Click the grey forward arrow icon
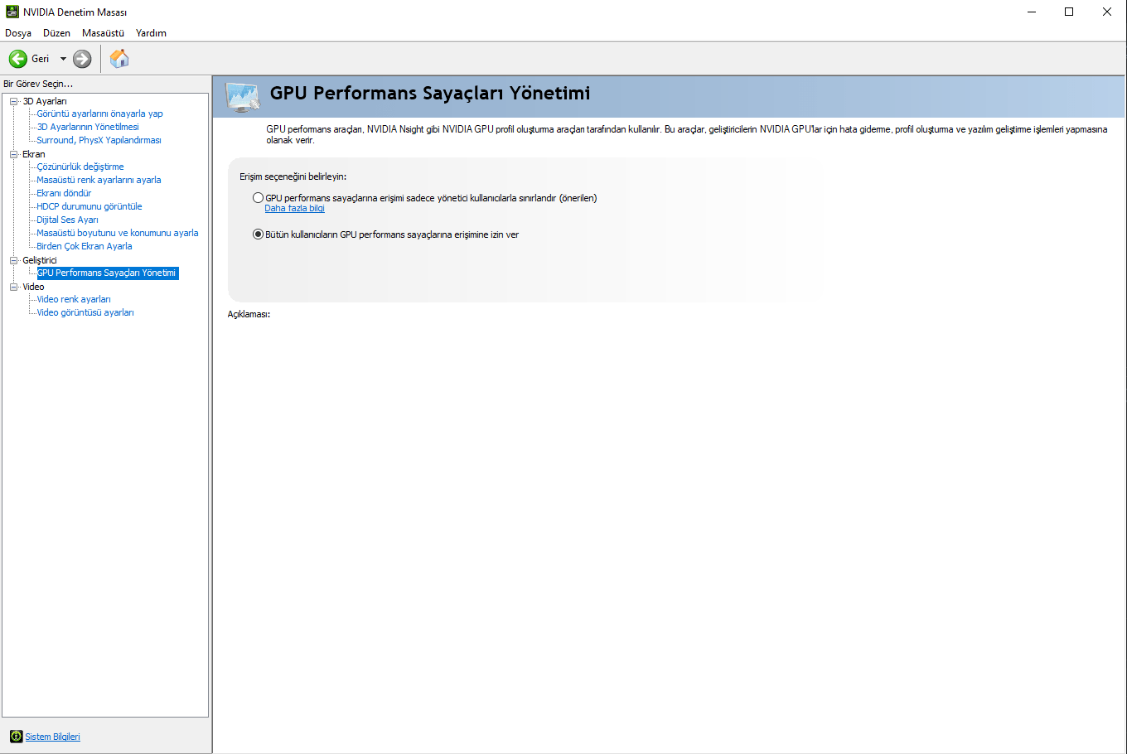Image resolution: width=1127 pixels, height=754 pixels. click(x=82, y=59)
